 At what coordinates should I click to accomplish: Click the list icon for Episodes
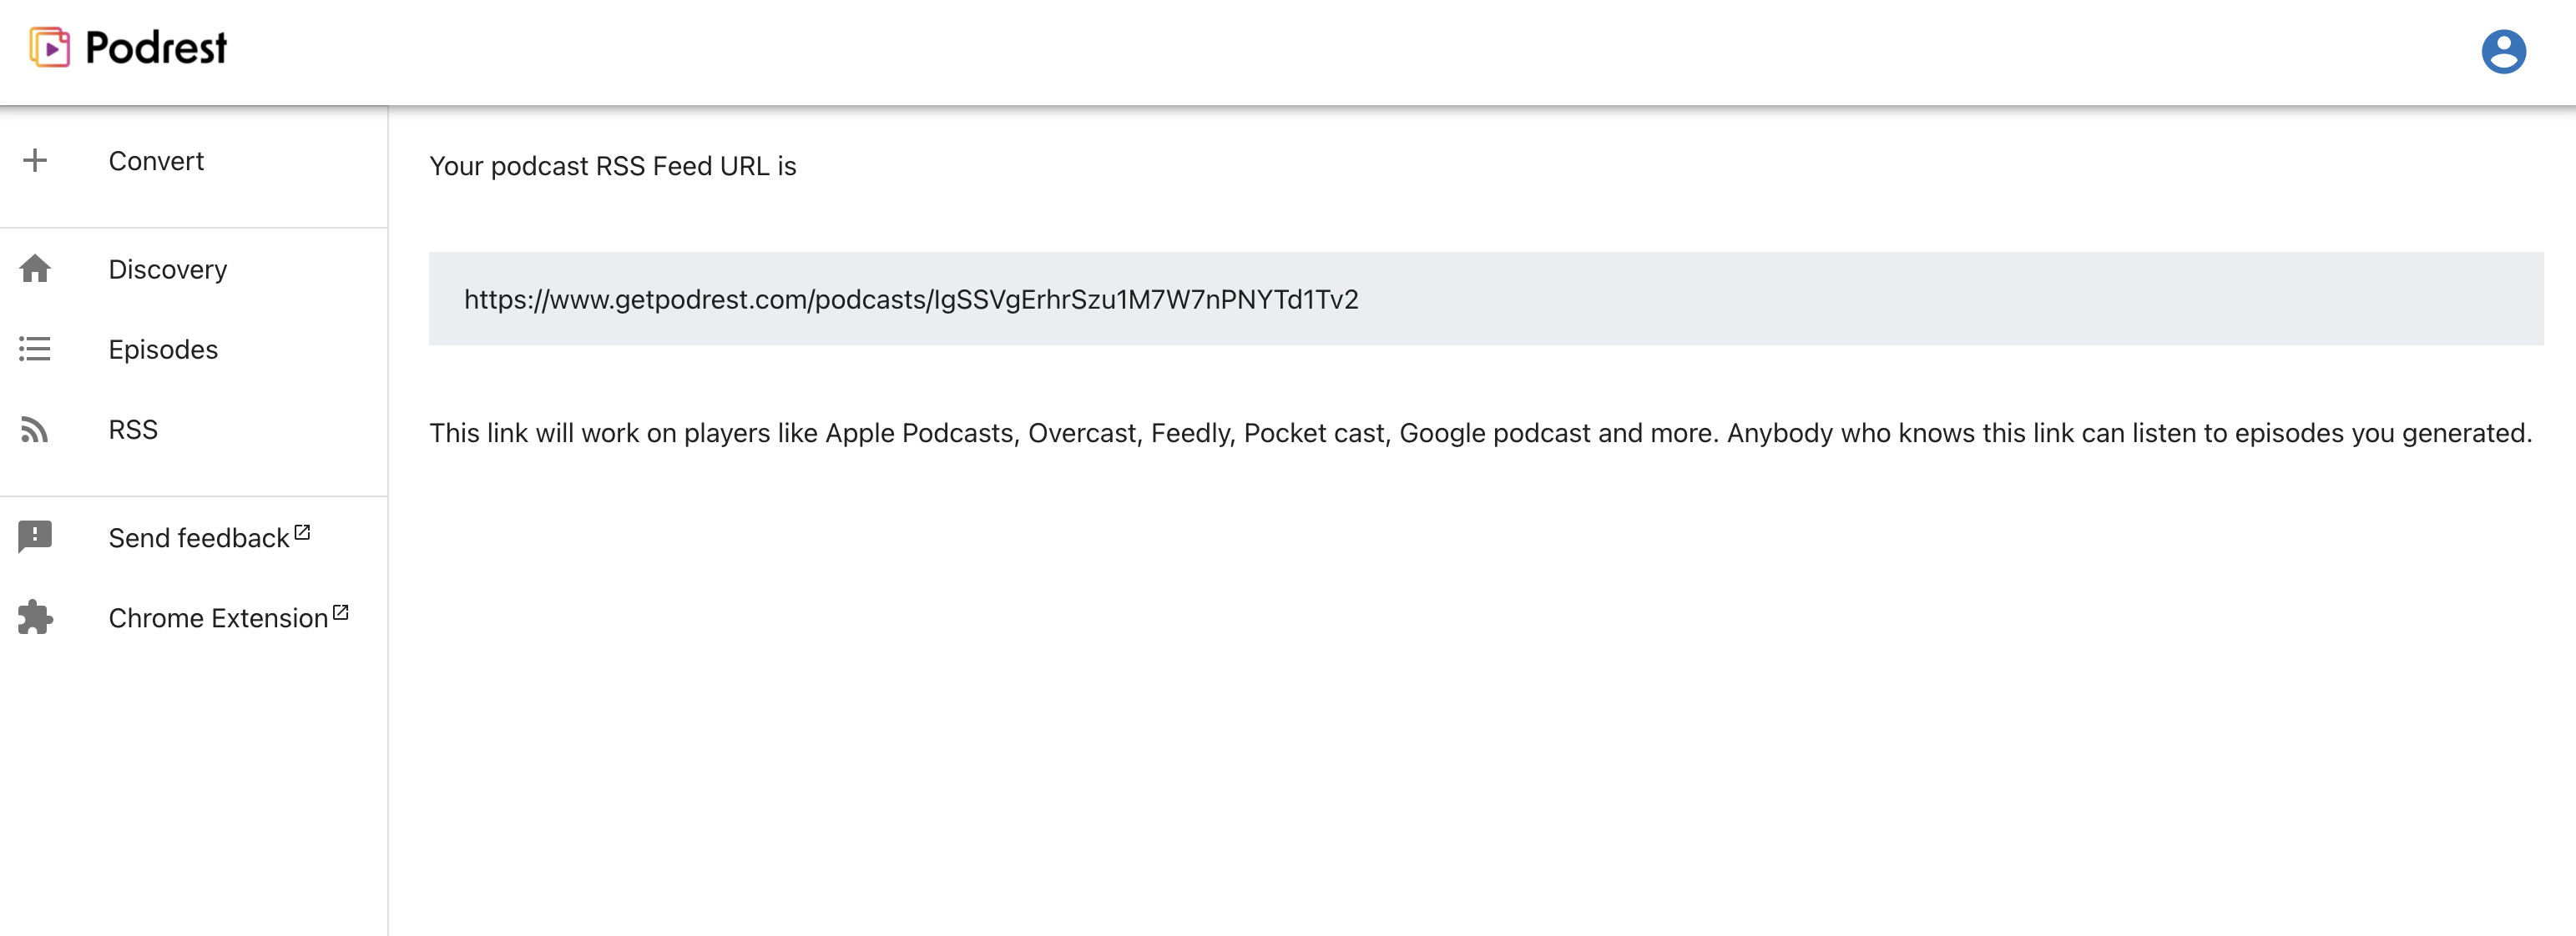click(35, 349)
